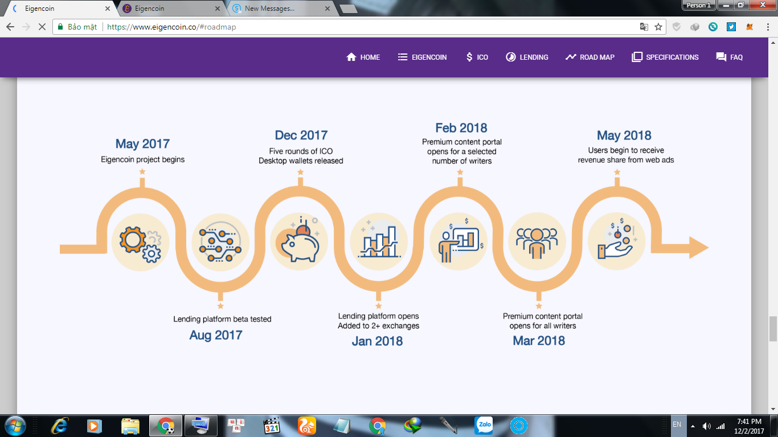
Task: Open Zalo from the taskbar
Action: coord(484,426)
